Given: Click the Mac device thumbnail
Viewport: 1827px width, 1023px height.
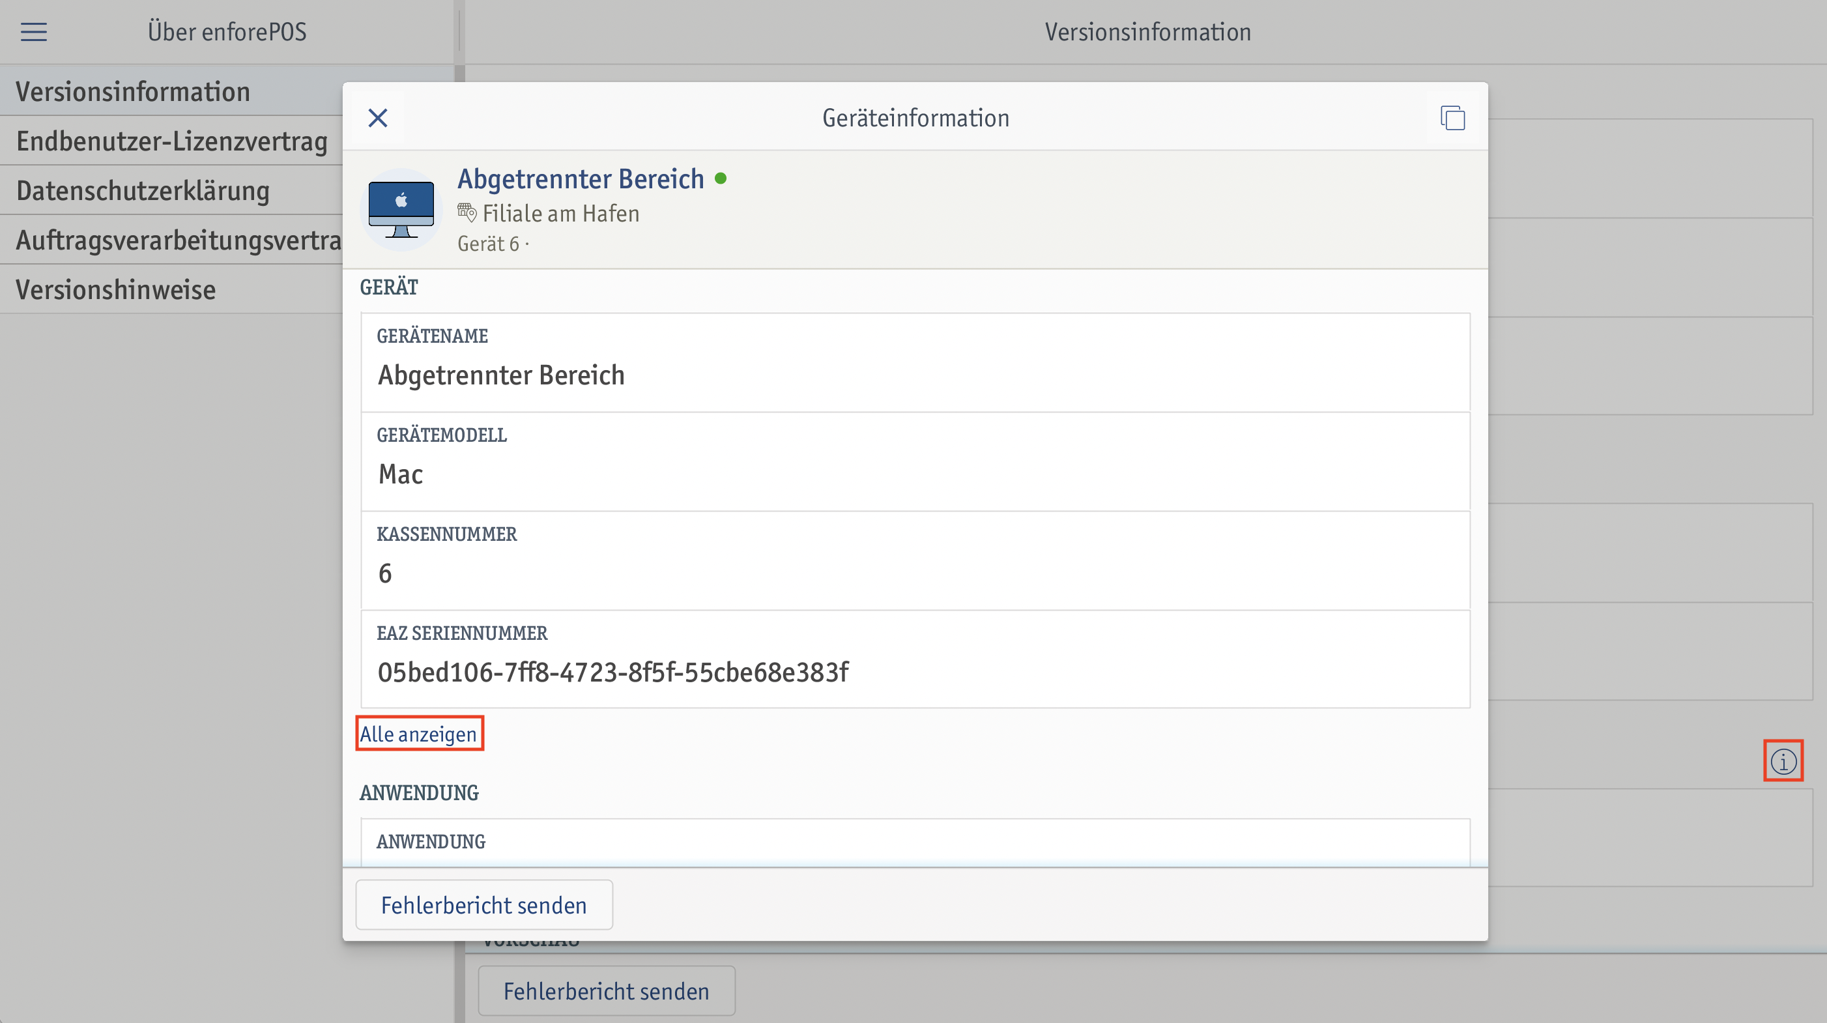Looking at the screenshot, I should click(x=401, y=210).
